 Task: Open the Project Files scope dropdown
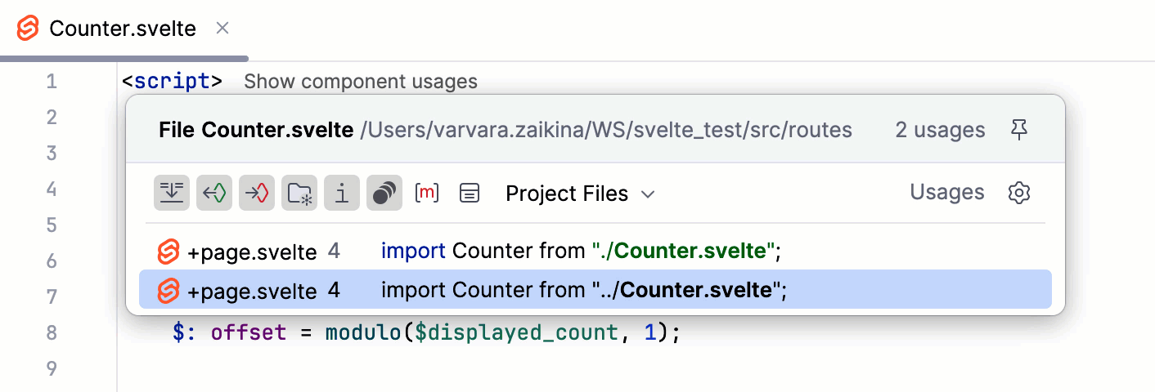point(580,194)
